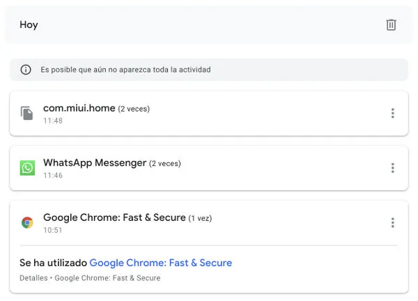This screenshot has width=418, height=301.
Task: Select the Google Chrome: Fast & Secure card title
Action: click(x=114, y=217)
